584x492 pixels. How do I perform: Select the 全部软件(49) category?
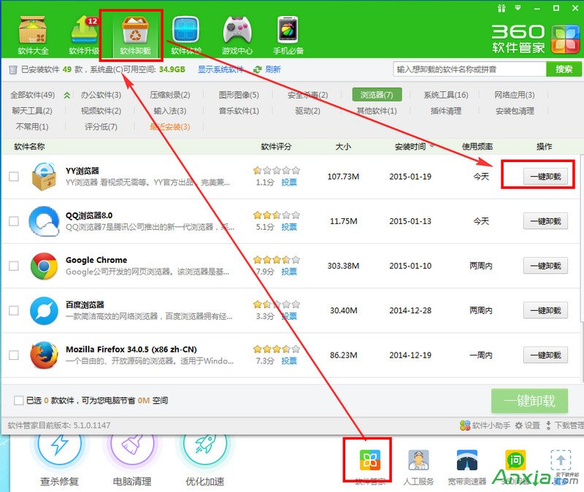point(32,95)
